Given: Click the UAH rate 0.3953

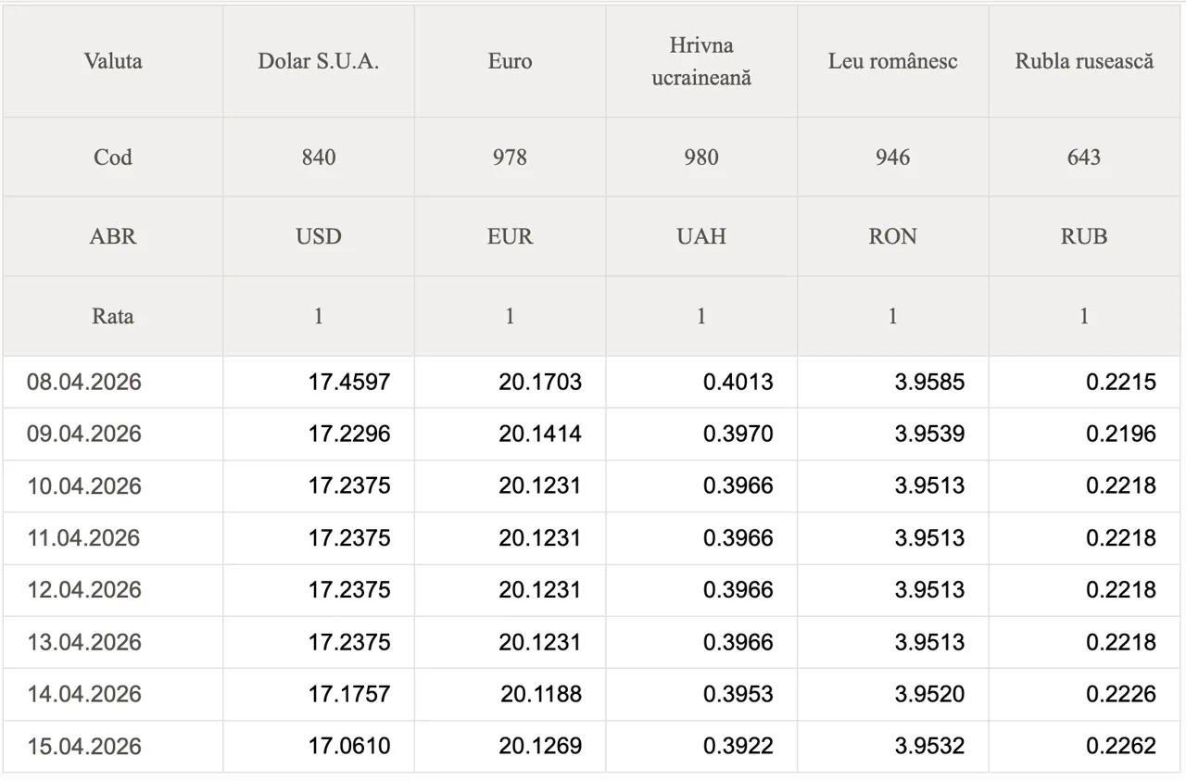Looking at the screenshot, I should click(x=738, y=694).
